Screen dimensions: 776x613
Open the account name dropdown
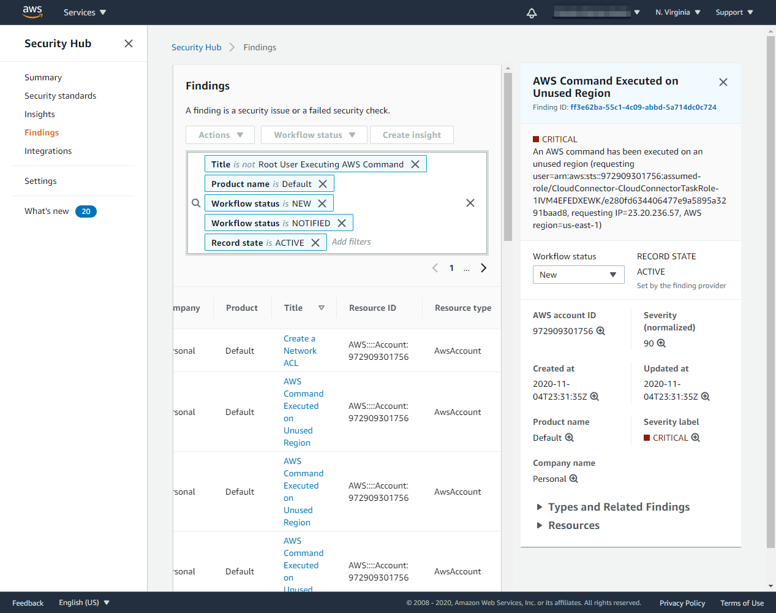(597, 12)
